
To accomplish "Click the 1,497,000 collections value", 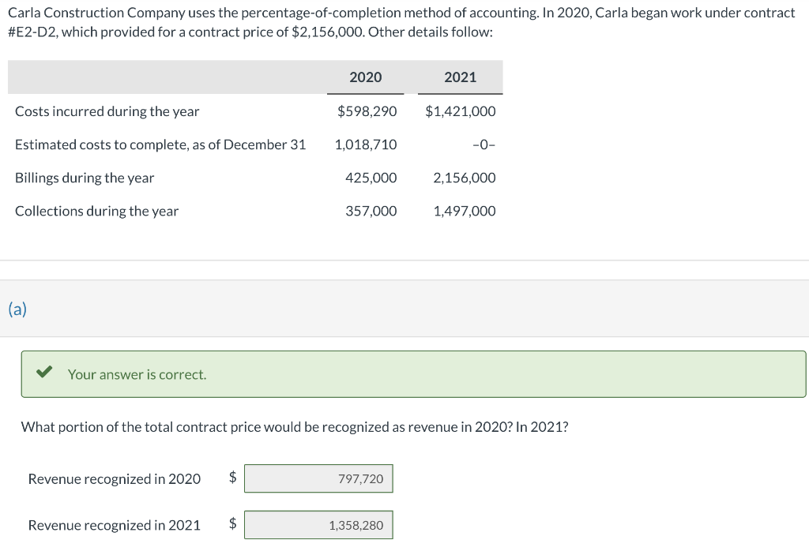I will pyautogui.click(x=465, y=211).
